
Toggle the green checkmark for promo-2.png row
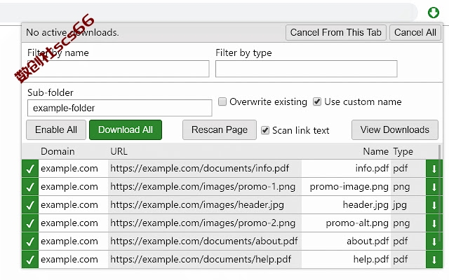pos(30,223)
